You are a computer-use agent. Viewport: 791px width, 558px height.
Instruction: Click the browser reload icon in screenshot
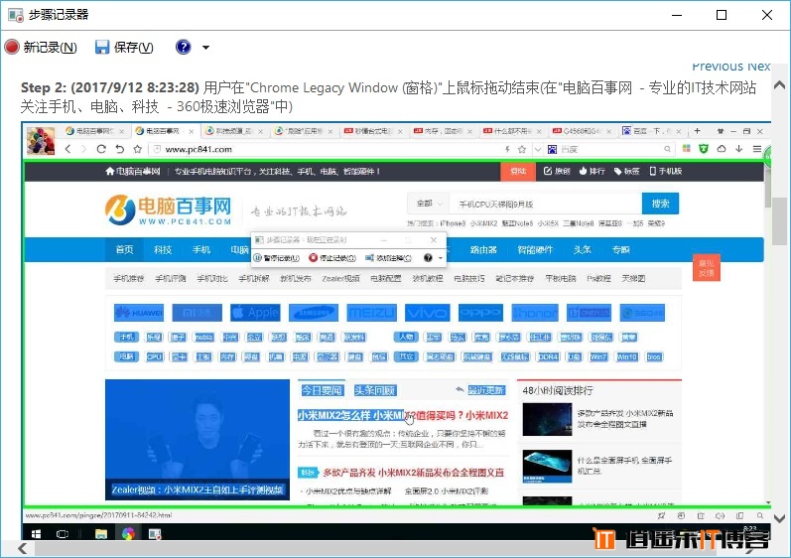click(101, 149)
